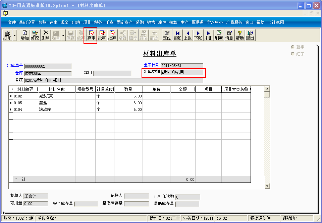Select the 蓝字 radio button
Screen dimensions: 322x223
click(x=292, y=47)
